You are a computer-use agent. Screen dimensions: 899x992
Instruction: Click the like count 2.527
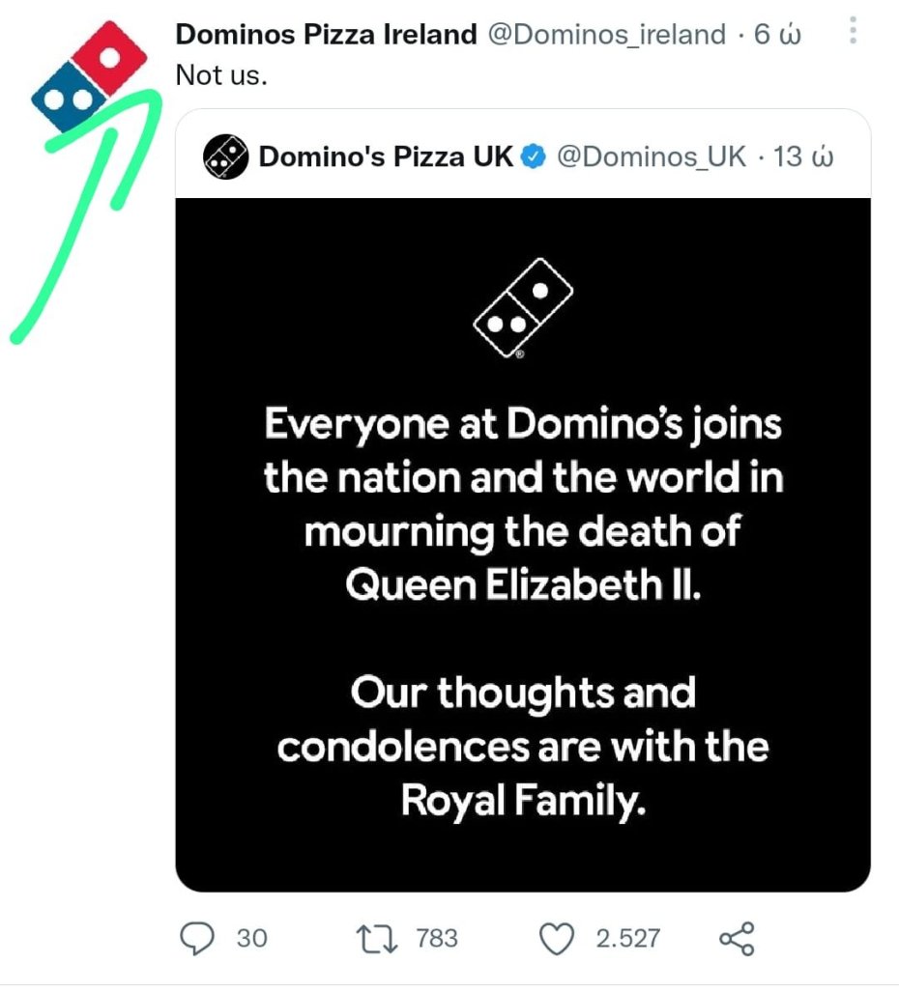[x=627, y=938]
